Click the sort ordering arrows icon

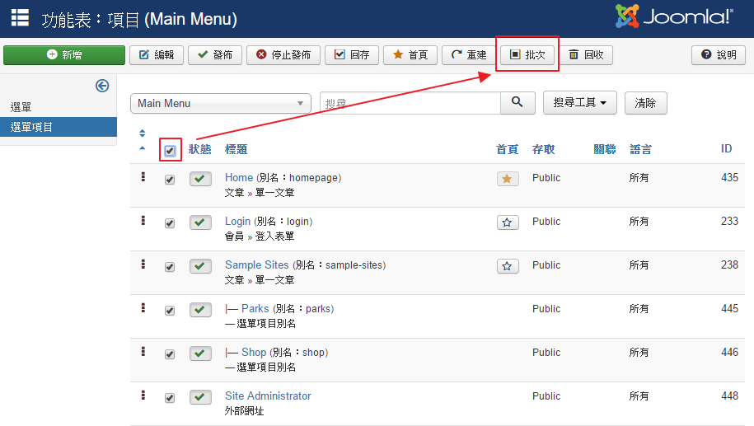pyautogui.click(x=142, y=141)
